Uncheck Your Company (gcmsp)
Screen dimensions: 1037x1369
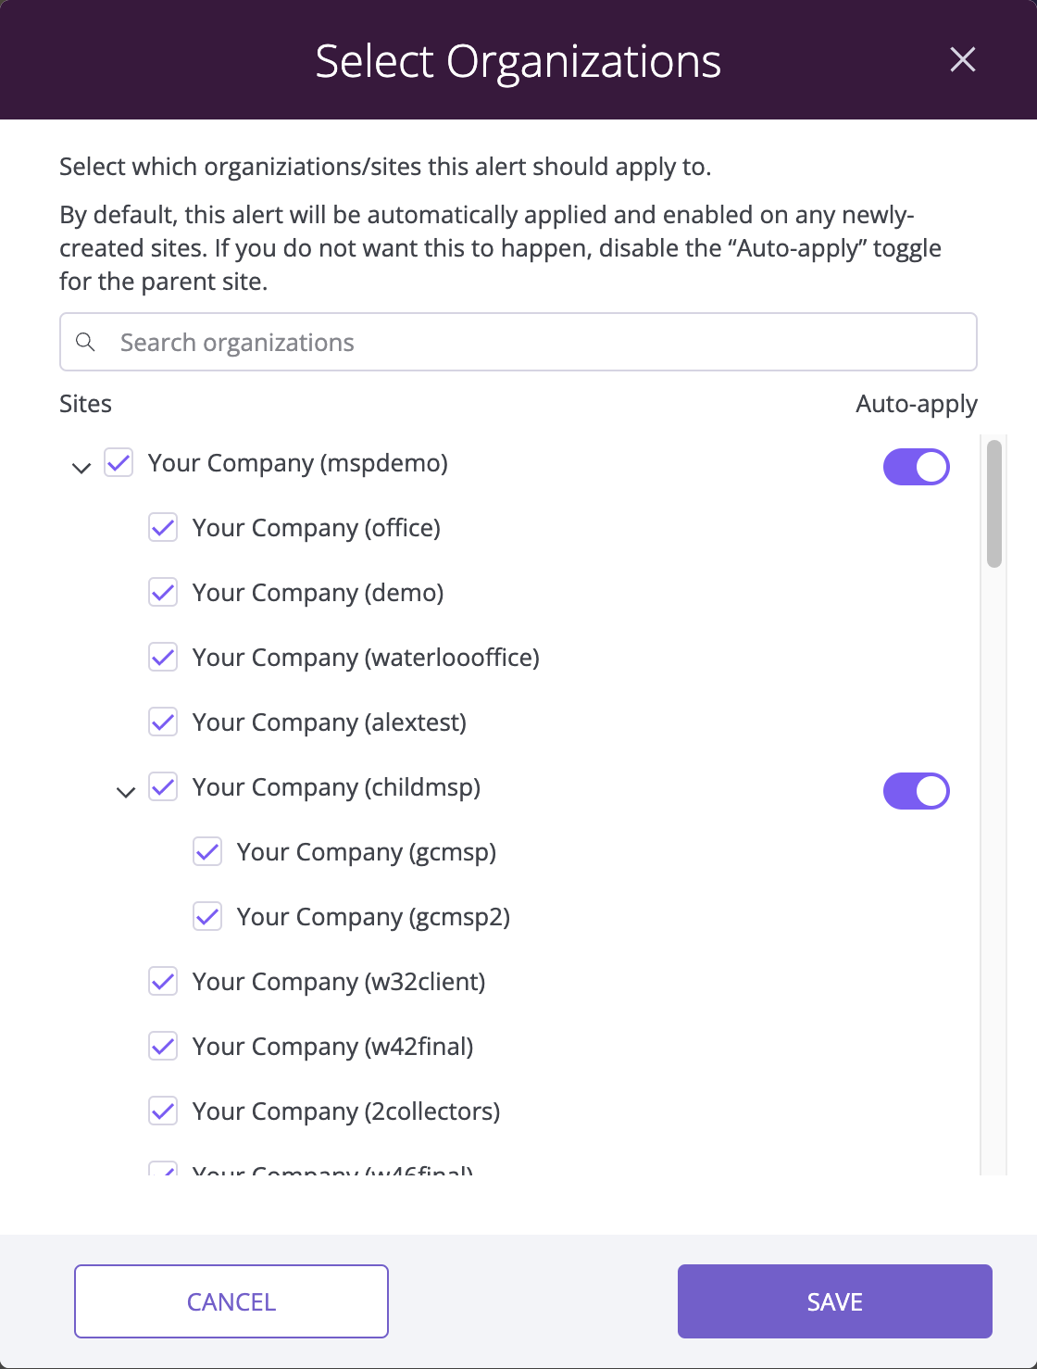pos(206,852)
